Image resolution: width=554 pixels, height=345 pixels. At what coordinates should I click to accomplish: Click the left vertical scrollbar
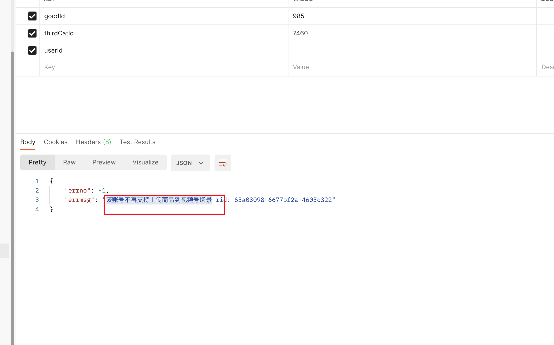[12, 182]
